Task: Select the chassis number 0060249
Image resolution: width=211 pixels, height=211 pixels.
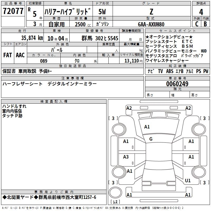Action: click(x=177, y=84)
